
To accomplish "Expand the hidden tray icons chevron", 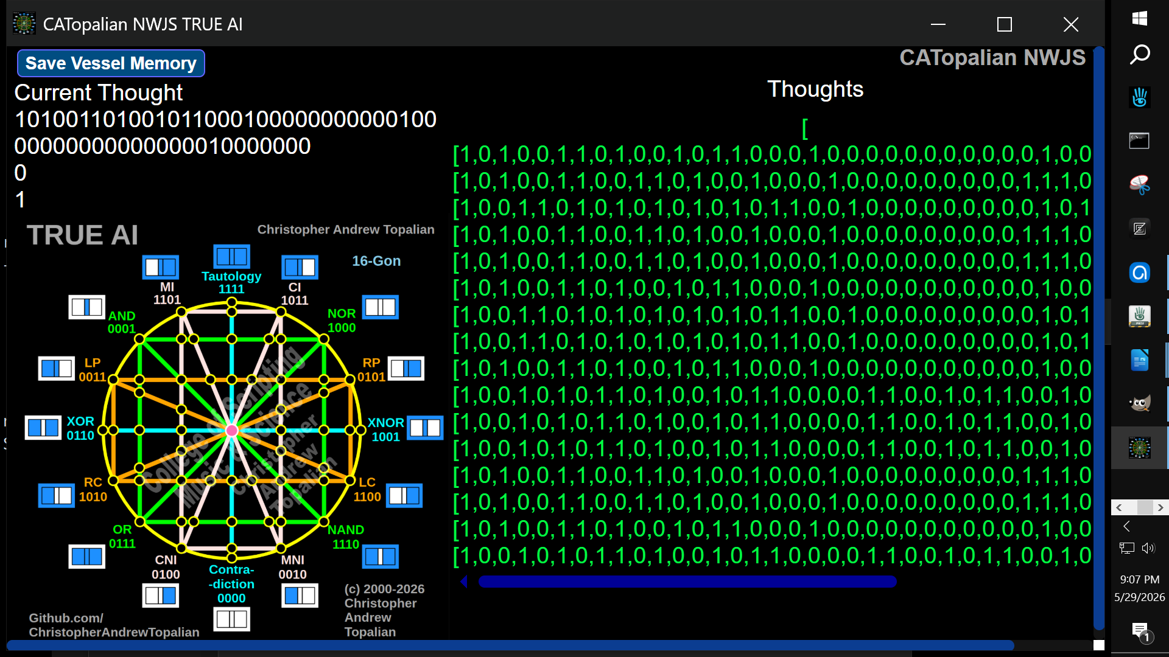I will [x=1126, y=526].
